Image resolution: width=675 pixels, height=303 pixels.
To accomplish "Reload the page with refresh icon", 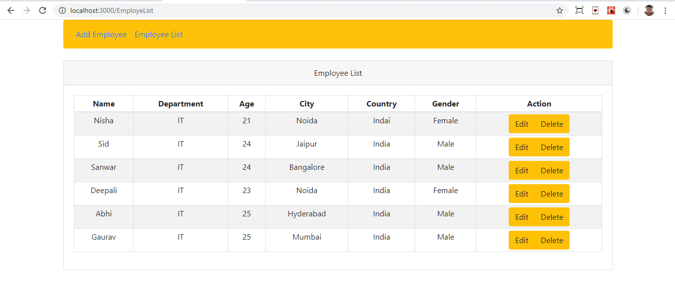I will (43, 10).
